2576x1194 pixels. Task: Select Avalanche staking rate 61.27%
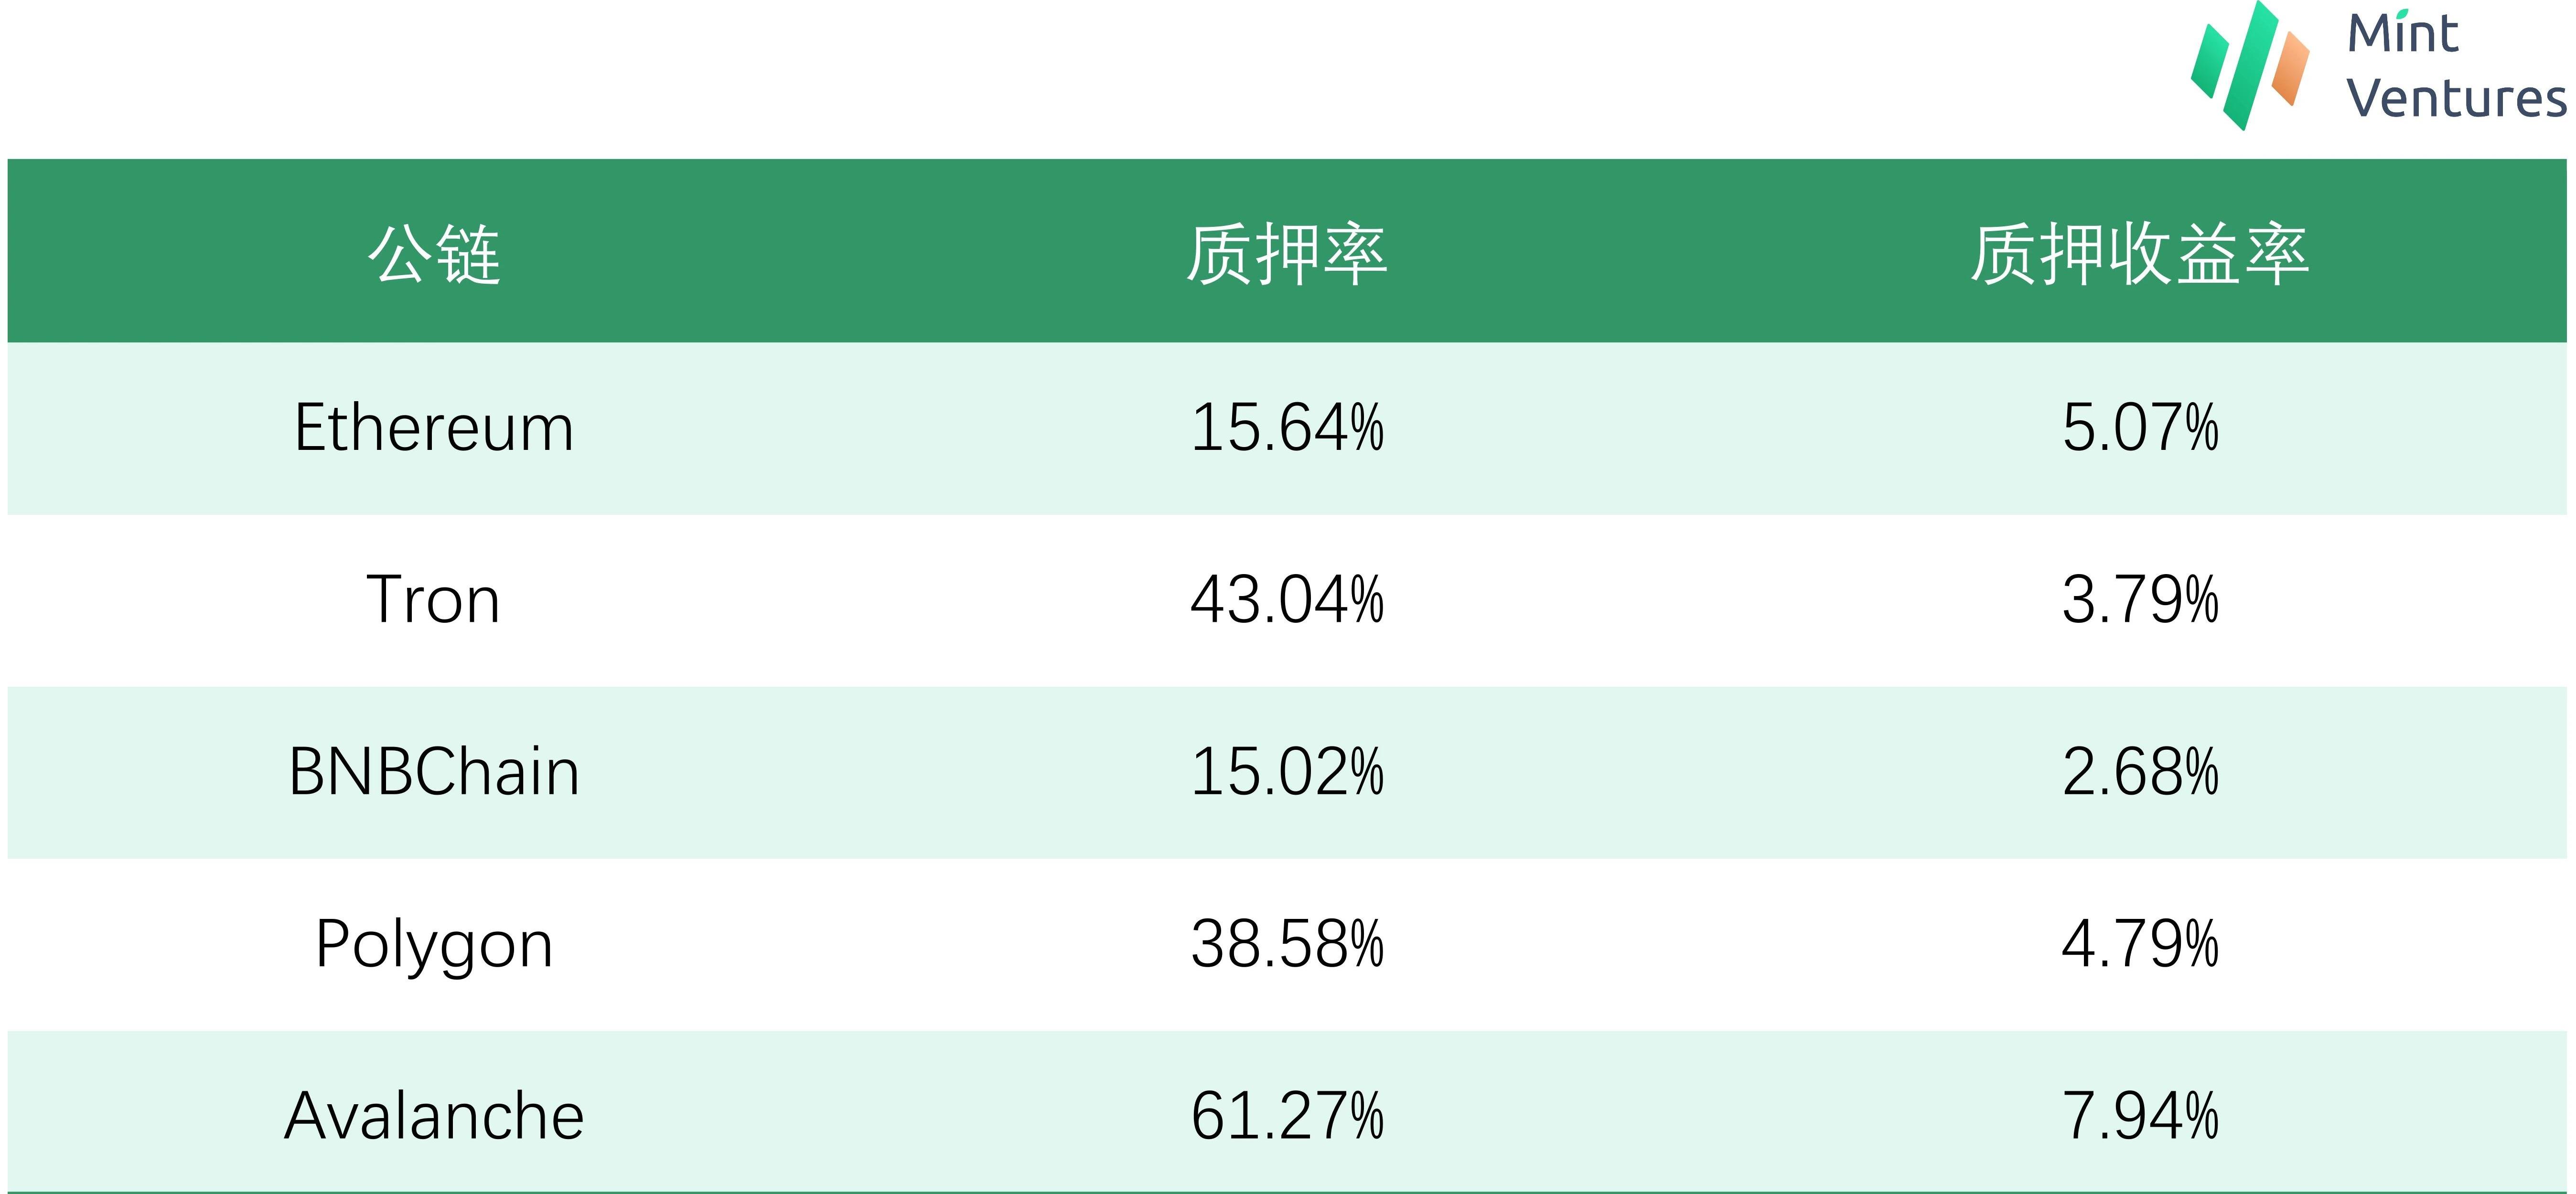coord(1287,1116)
